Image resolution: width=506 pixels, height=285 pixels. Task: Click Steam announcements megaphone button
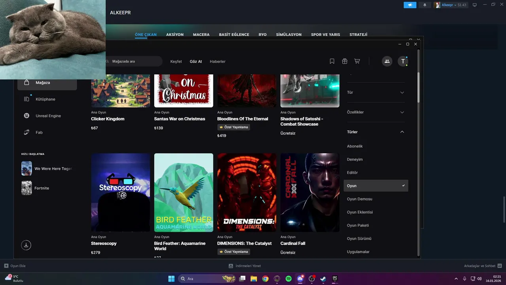click(410, 5)
